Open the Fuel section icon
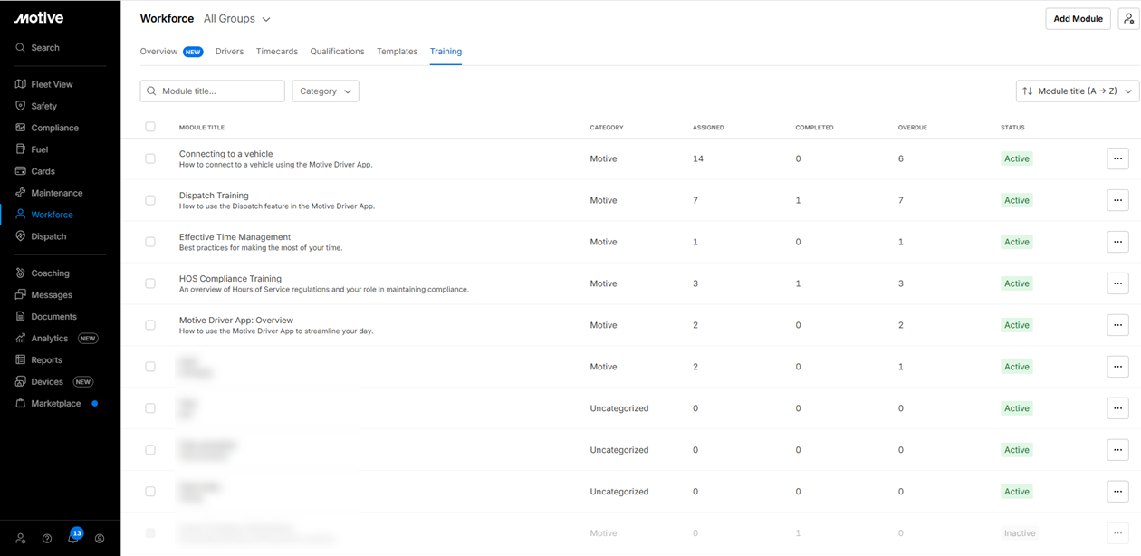The width and height of the screenshot is (1141, 556). click(x=21, y=149)
